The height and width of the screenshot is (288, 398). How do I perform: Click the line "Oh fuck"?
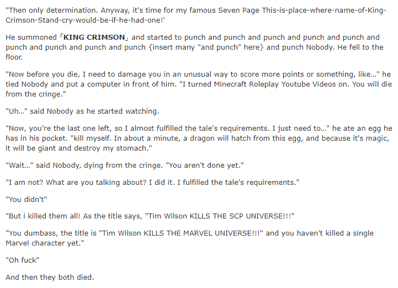point(22,260)
